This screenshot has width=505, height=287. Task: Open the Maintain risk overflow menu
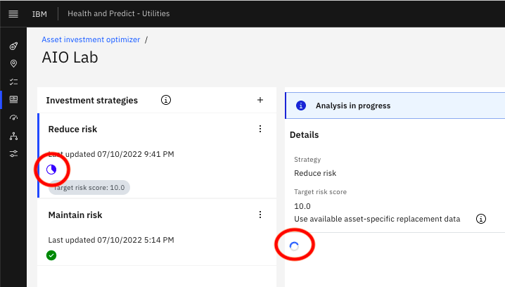(260, 215)
